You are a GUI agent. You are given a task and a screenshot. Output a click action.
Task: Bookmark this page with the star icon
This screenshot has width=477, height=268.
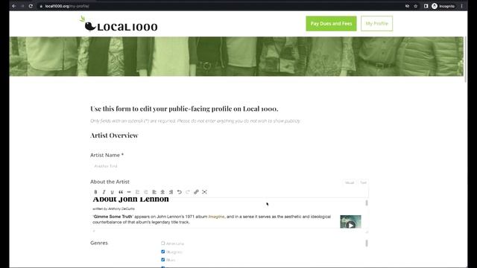click(x=416, y=6)
